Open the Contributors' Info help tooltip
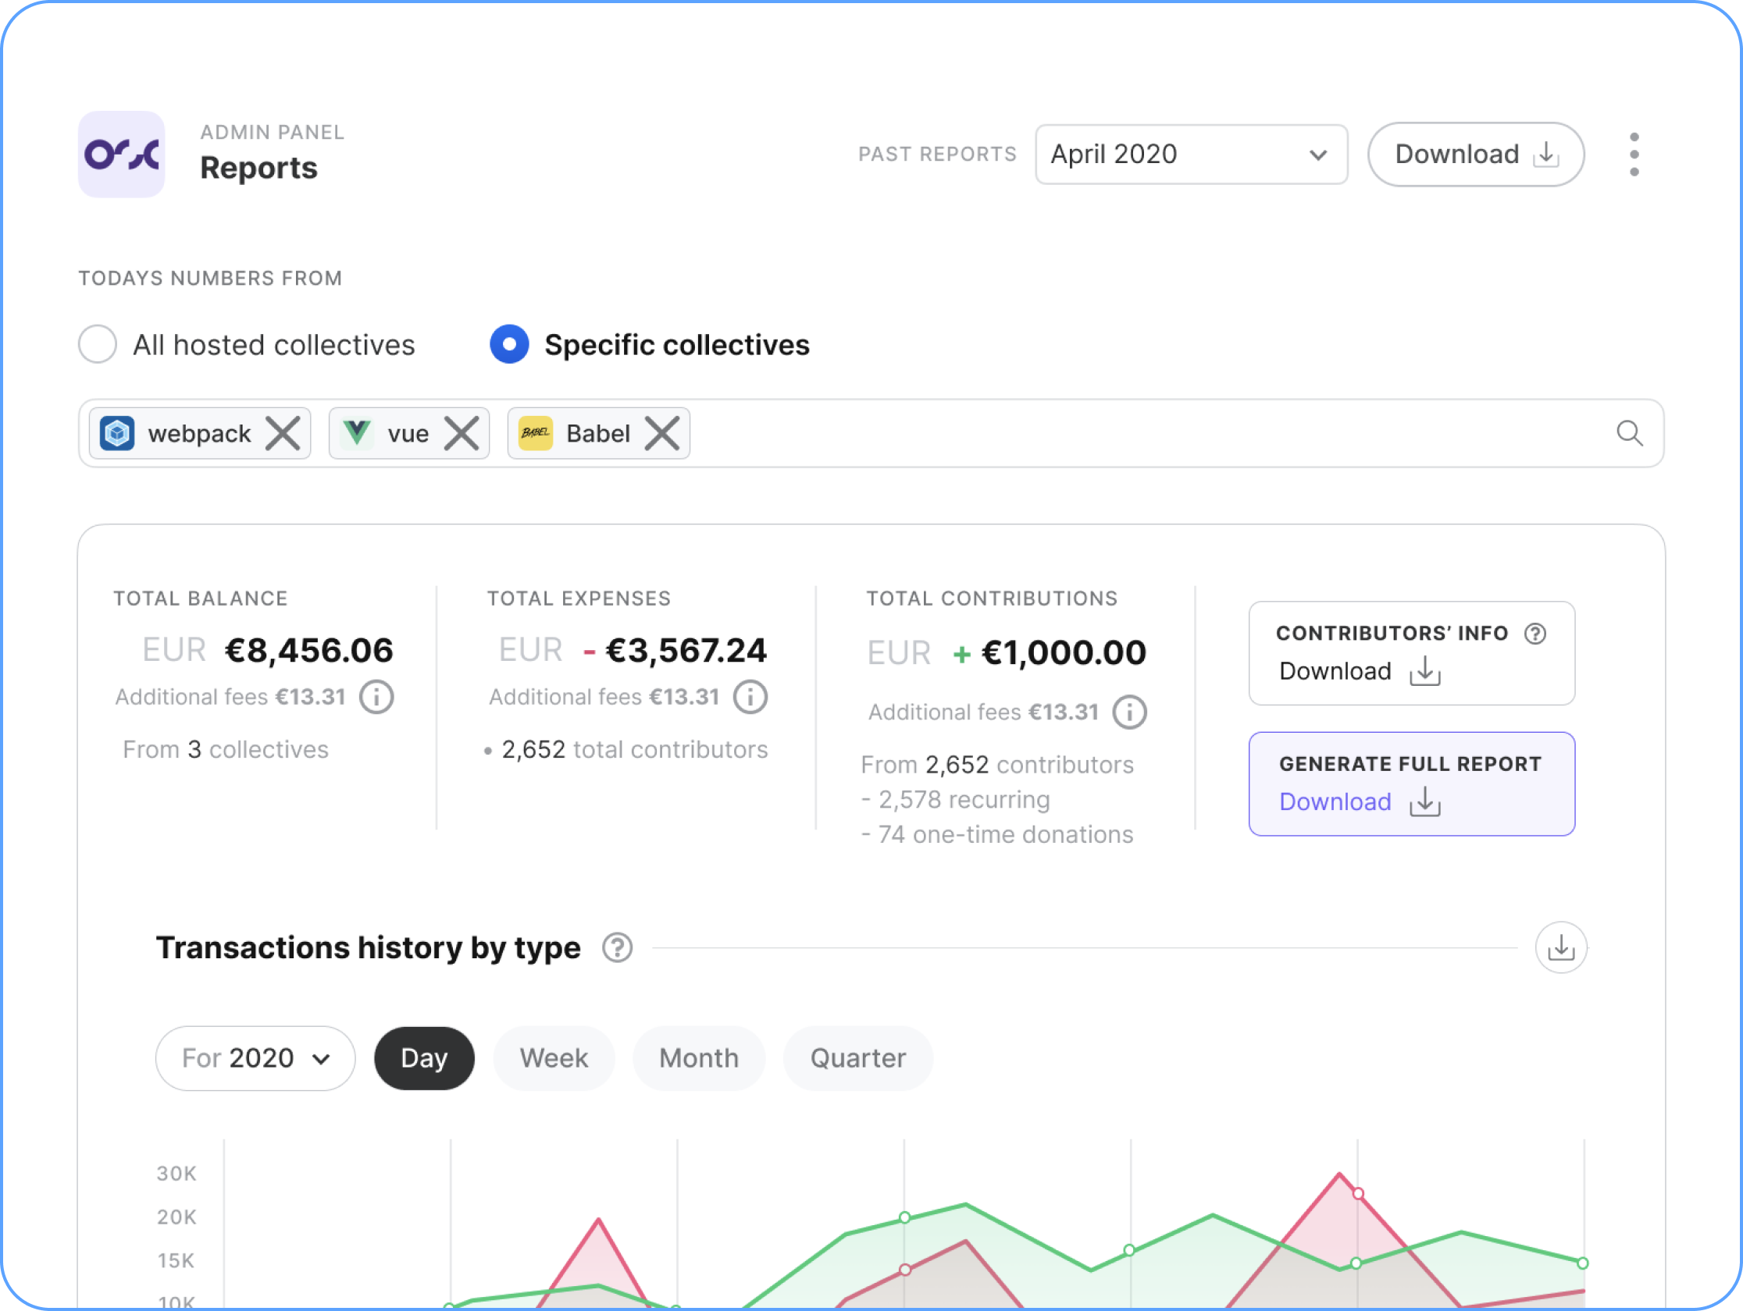 (x=1535, y=632)
